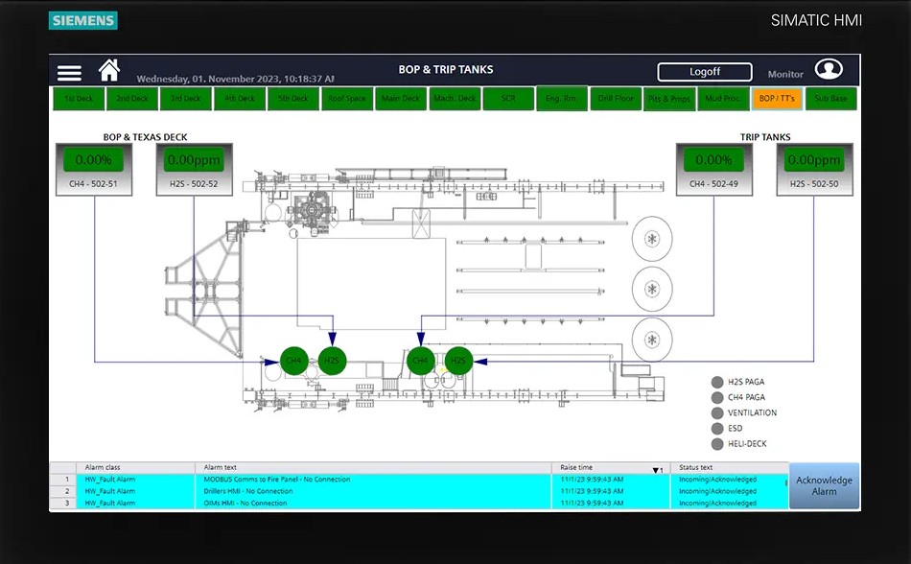Sort by the Status text column header
The height and width of the screenshot is (564, 911).
pos(696,468)
